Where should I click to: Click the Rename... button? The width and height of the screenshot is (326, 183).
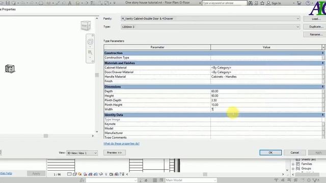pyautogui.click(x=315, y=35)
